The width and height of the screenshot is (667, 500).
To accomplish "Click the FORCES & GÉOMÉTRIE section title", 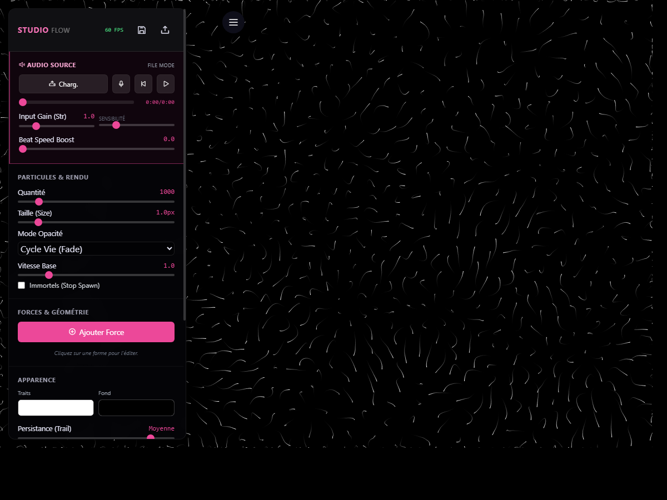I will [x=53, y=312].
